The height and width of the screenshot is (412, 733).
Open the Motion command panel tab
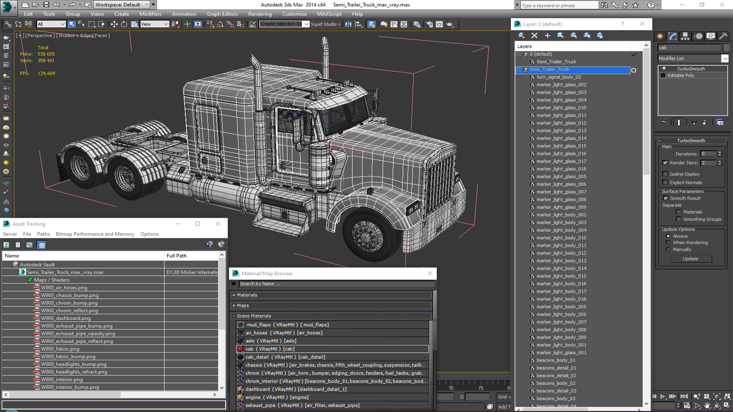(x=698, y=36)
